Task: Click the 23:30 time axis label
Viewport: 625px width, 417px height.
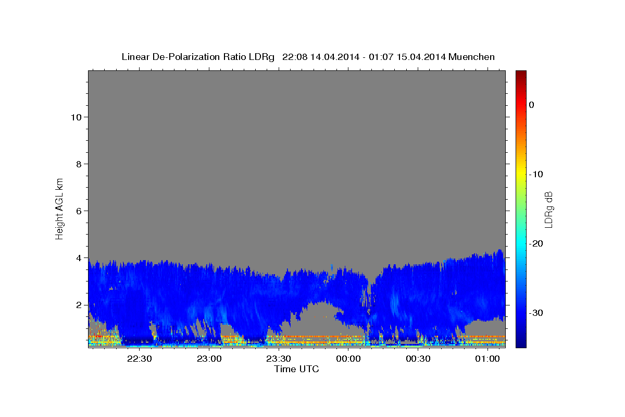Action: pyautogui.click(x=279, y=359)
